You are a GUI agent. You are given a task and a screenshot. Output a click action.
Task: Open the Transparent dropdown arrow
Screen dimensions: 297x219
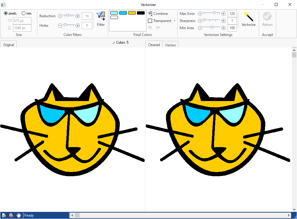(x=174, y=21)
